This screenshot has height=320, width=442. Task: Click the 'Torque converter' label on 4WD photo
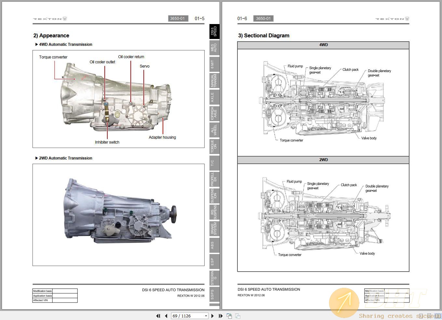(53, 57)
